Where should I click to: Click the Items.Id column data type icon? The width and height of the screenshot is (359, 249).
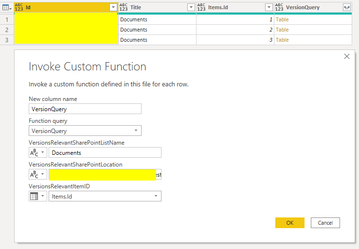(201, 7)
